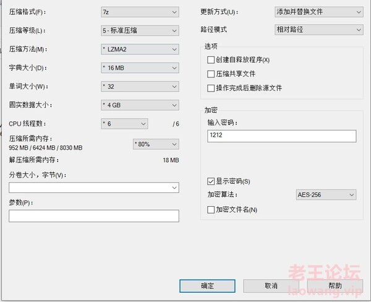The height and width of the screenshot is (302, 371).
Task: Click the 18 MB decompression memory value
Action: (171, 160)
